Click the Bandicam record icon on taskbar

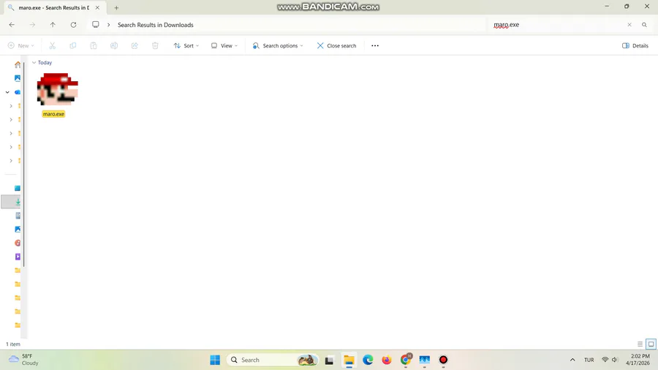pyautogui.click(x=443, y=360)
